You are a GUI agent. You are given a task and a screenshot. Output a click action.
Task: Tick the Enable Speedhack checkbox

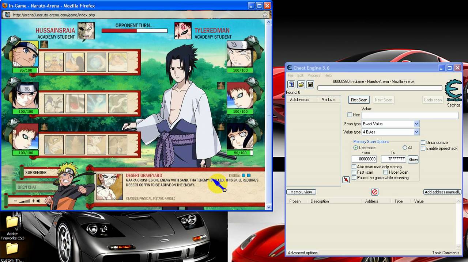[423, 149]
